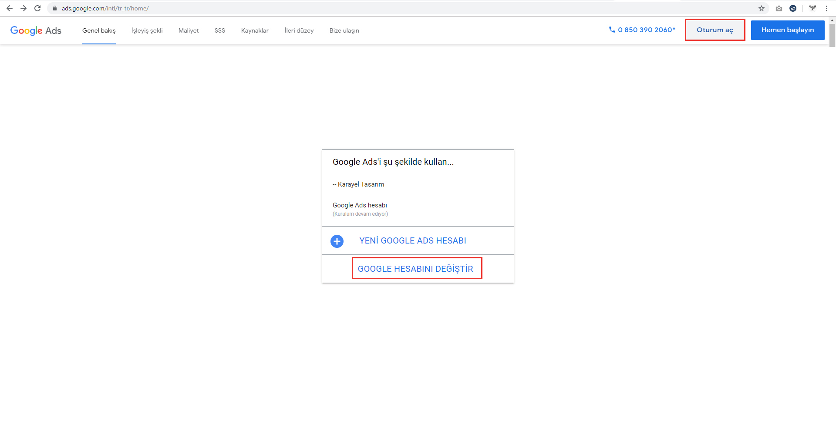Open the İşleyiş şekli menu item
The width and height of the screenshot is (836, 424).
pos(147,30)
